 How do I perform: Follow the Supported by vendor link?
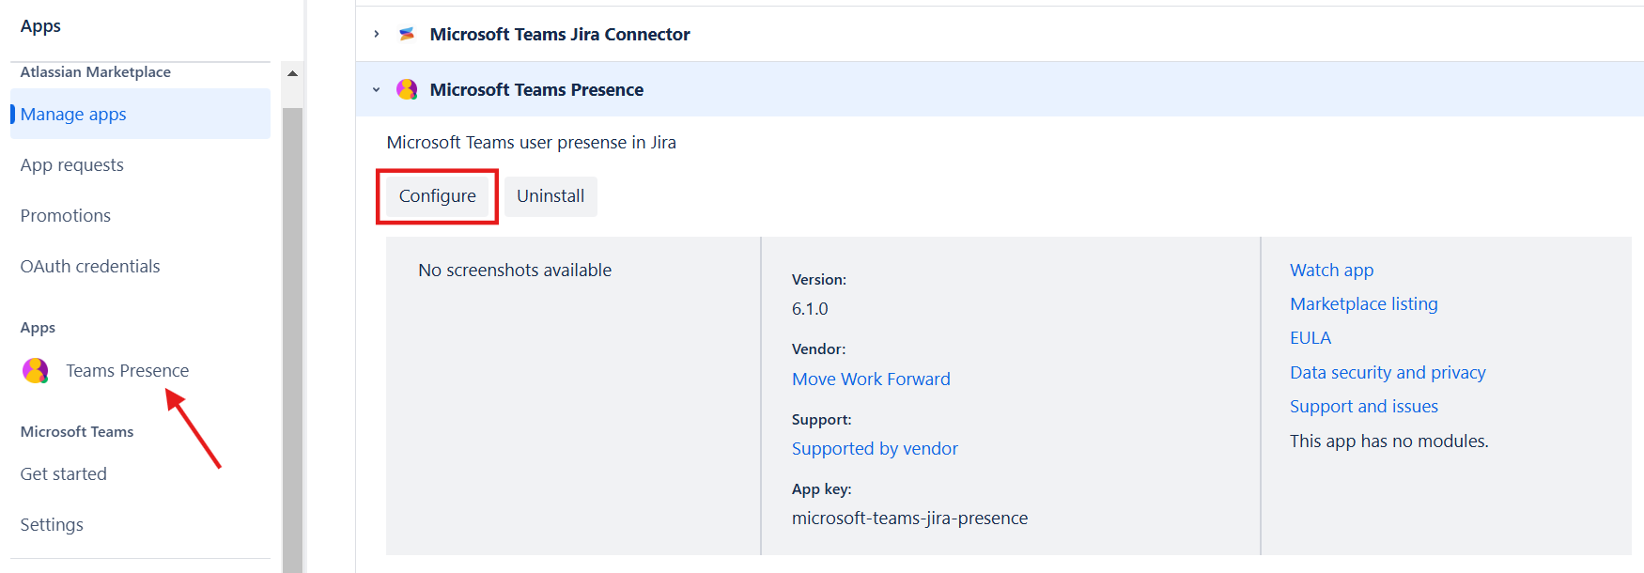click(875, 449)
